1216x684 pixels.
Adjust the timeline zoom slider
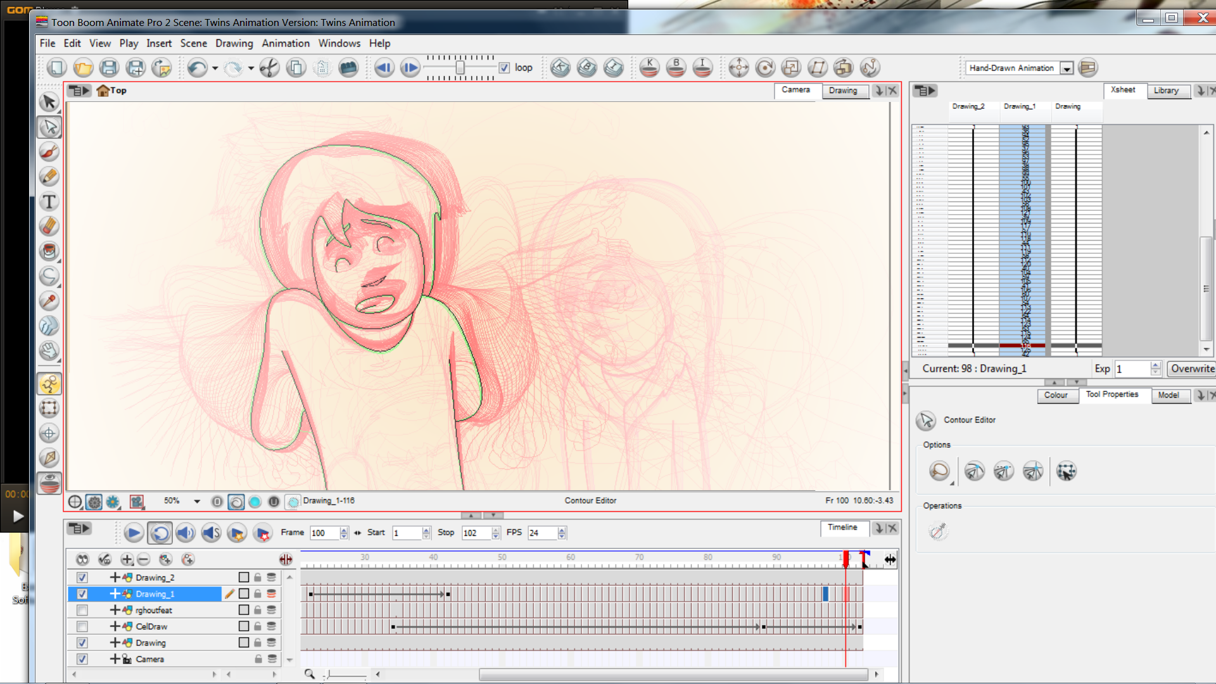click(x=346, y=675)
